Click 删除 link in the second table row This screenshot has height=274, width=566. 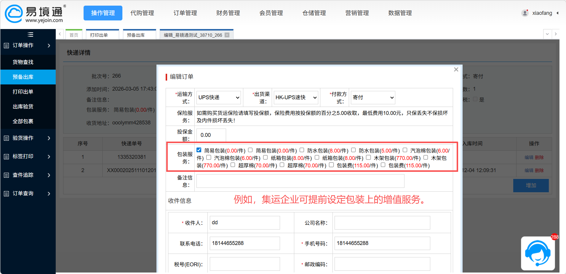pyautogui.click(x=539, y=170)
